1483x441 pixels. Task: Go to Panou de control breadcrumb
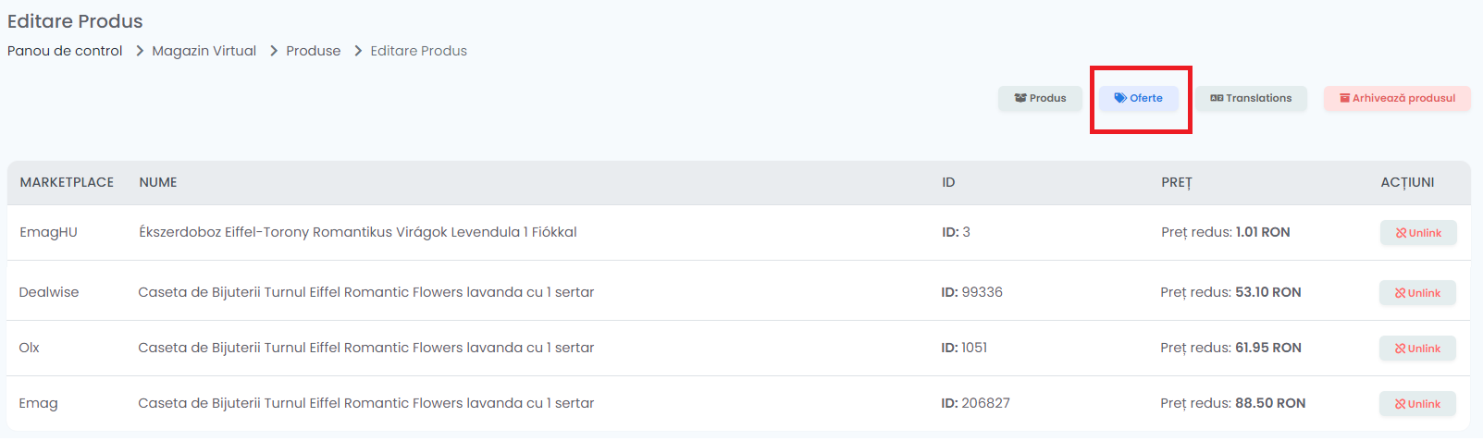[x=65, y=51]
